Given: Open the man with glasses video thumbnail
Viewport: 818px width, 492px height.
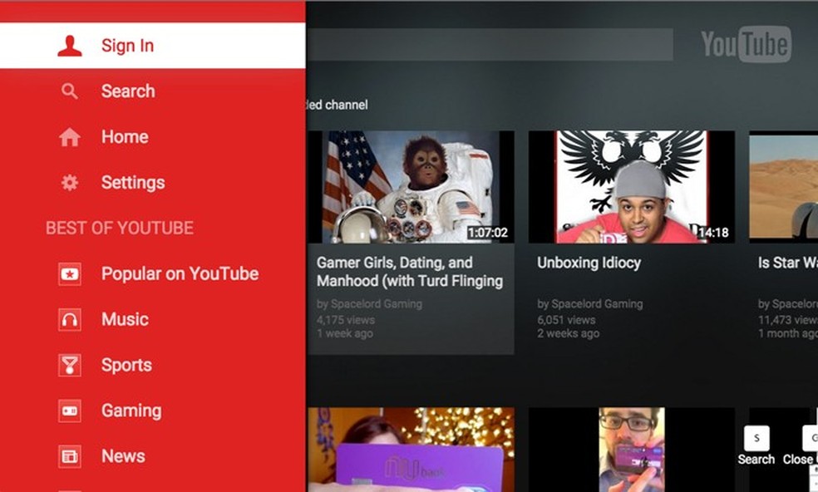Looking at the screenshot, I should tap(632, 450).
